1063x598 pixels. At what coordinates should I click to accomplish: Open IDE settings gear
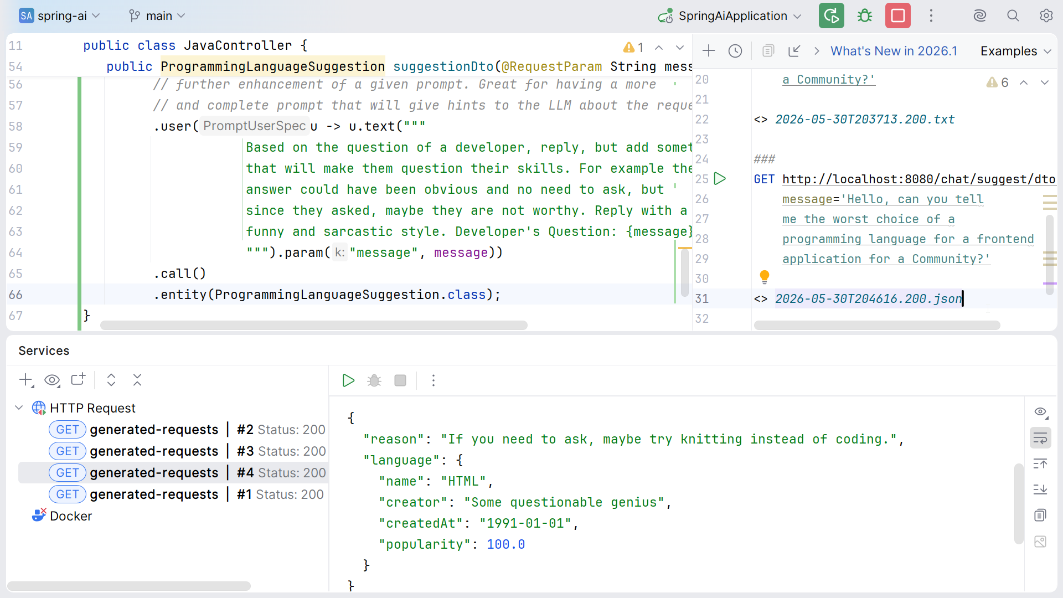coord(1046,16)
